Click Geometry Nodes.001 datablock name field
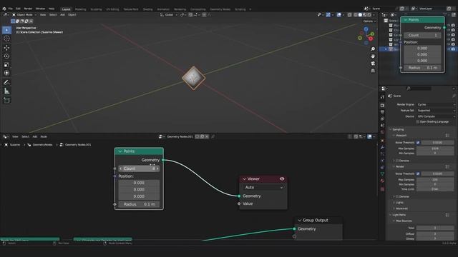Screen dimensions: 458x257 tap(180, 136)
